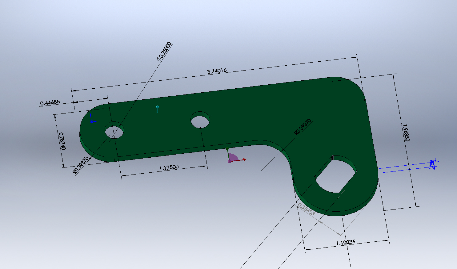Select the 1.96850 height dimension
The height and width of the screenshot is (269, 457).
pos(406,133)
